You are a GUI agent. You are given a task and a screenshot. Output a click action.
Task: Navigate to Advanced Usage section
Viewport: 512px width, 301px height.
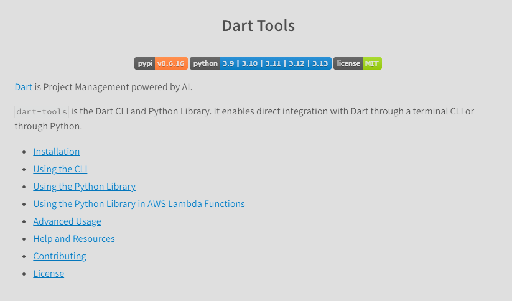[x=67, y=221]
